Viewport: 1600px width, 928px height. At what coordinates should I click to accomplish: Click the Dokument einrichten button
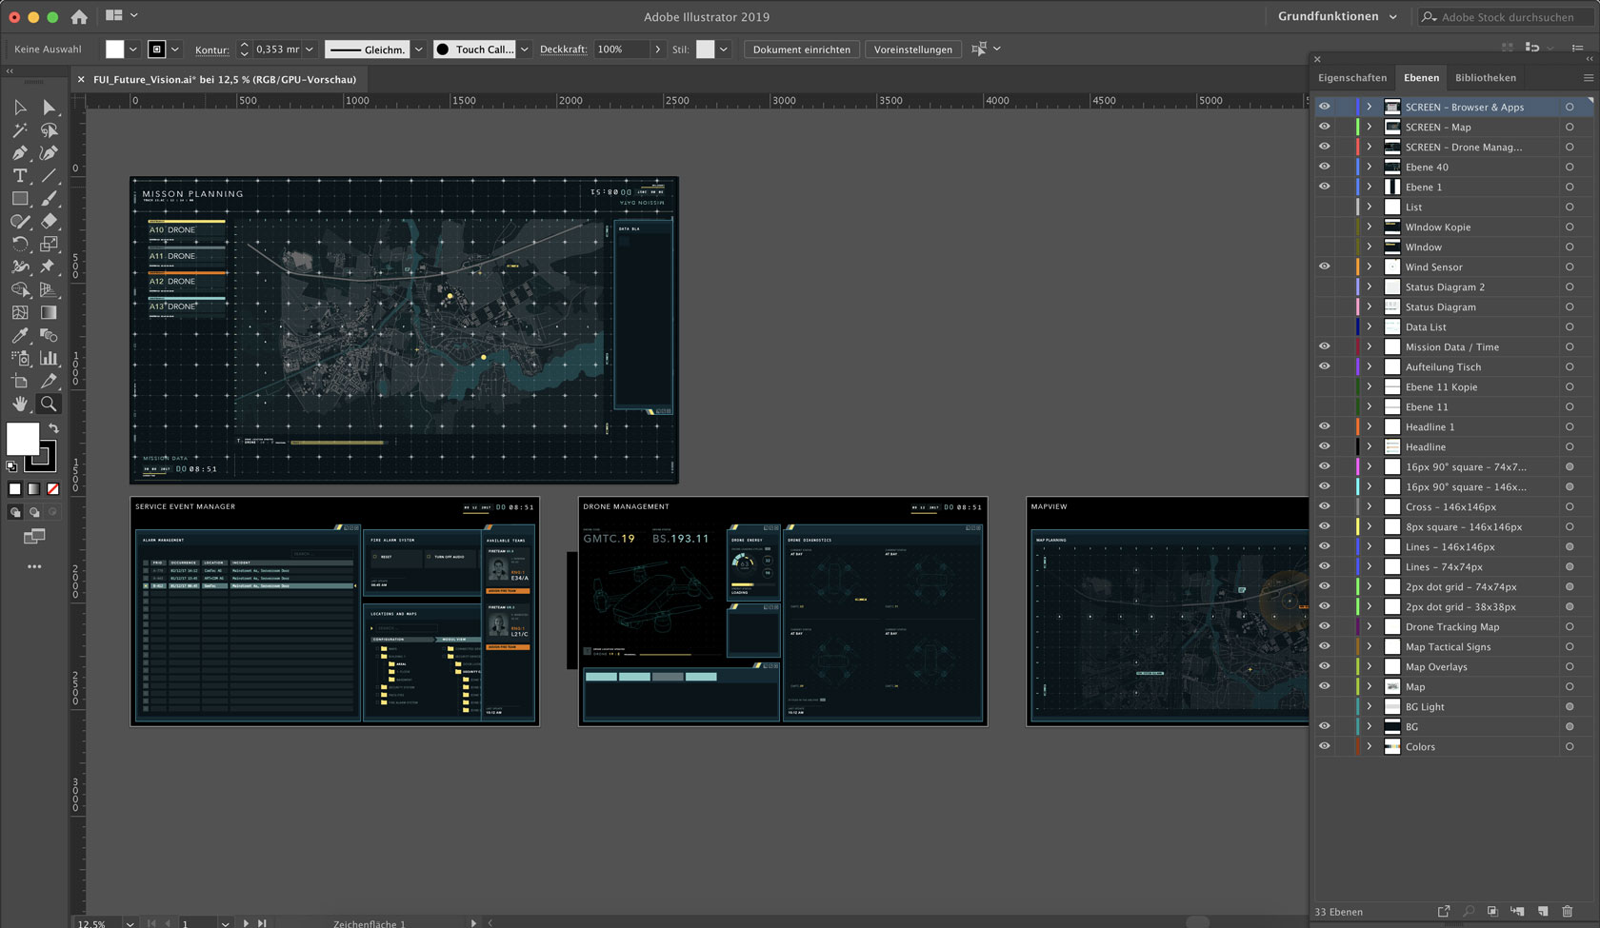coord(801,49)
